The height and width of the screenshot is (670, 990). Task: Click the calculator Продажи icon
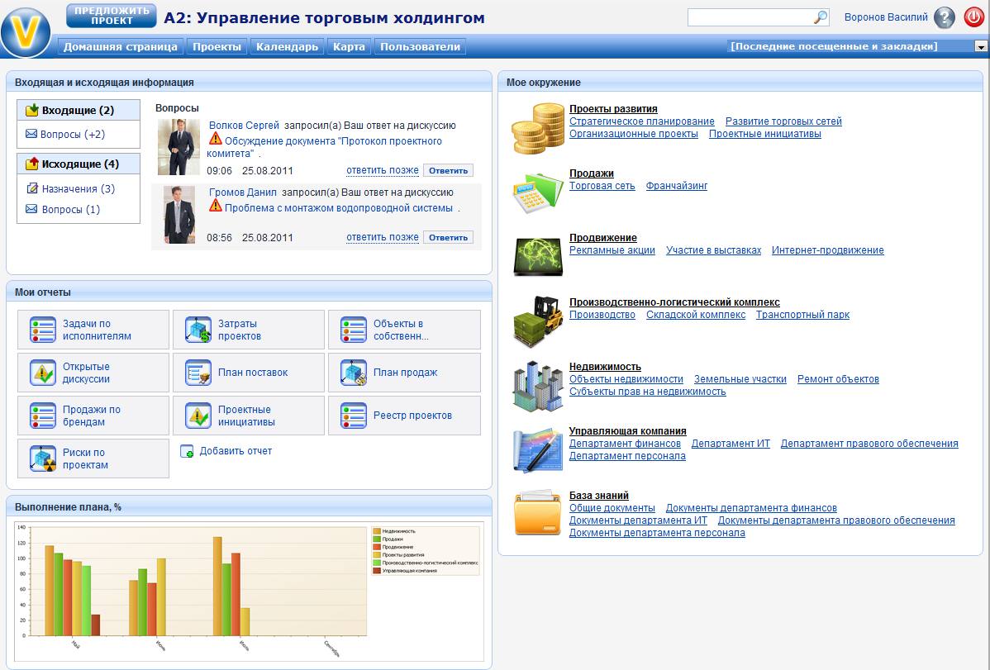pos(538,194)
